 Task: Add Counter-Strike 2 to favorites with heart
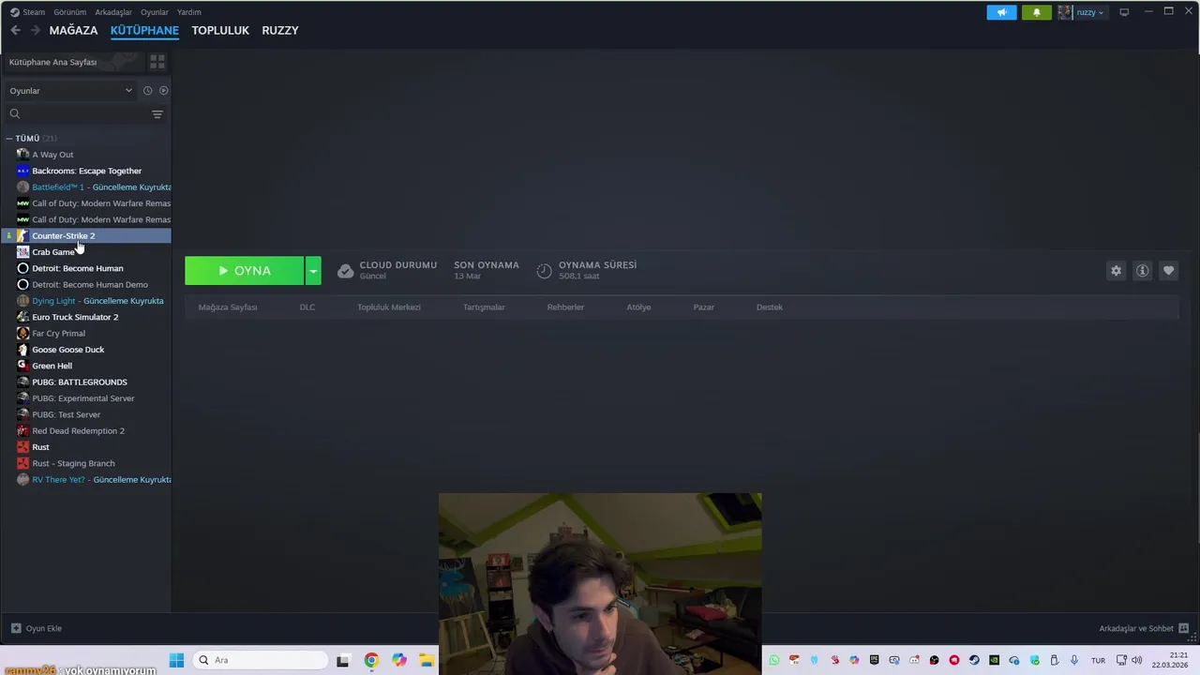pyautogui.click(x=1168, y=270)
